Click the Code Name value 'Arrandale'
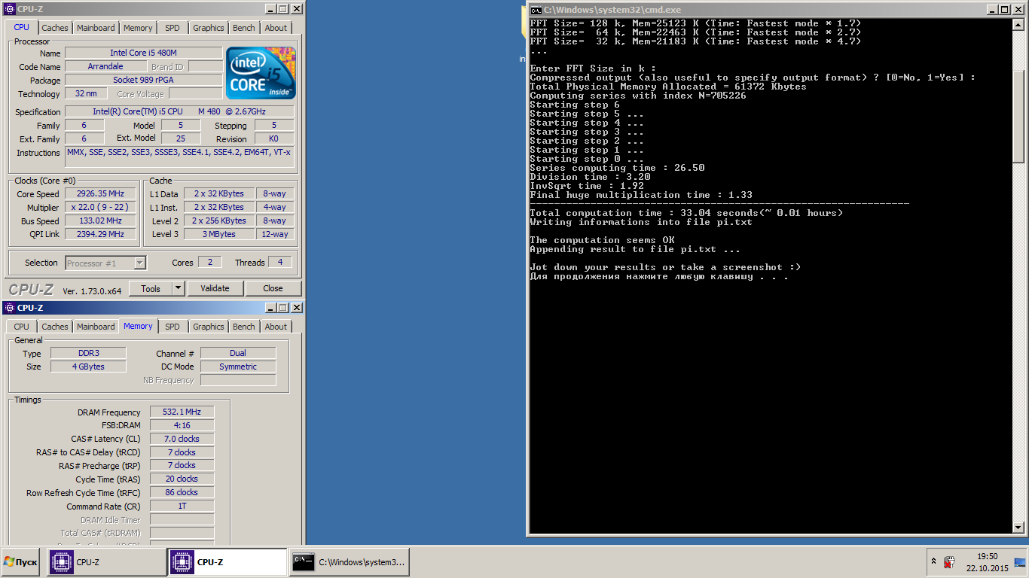This screenshot has width=1029, height=578. point(105,66)
